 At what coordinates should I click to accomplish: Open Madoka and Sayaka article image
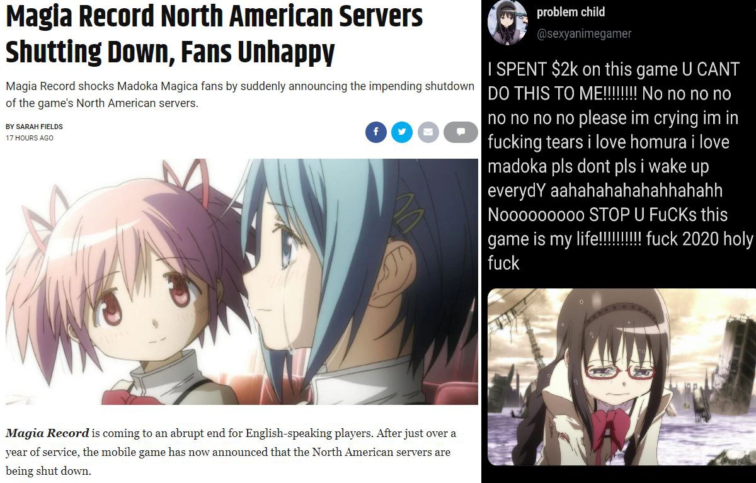point(242,281)
